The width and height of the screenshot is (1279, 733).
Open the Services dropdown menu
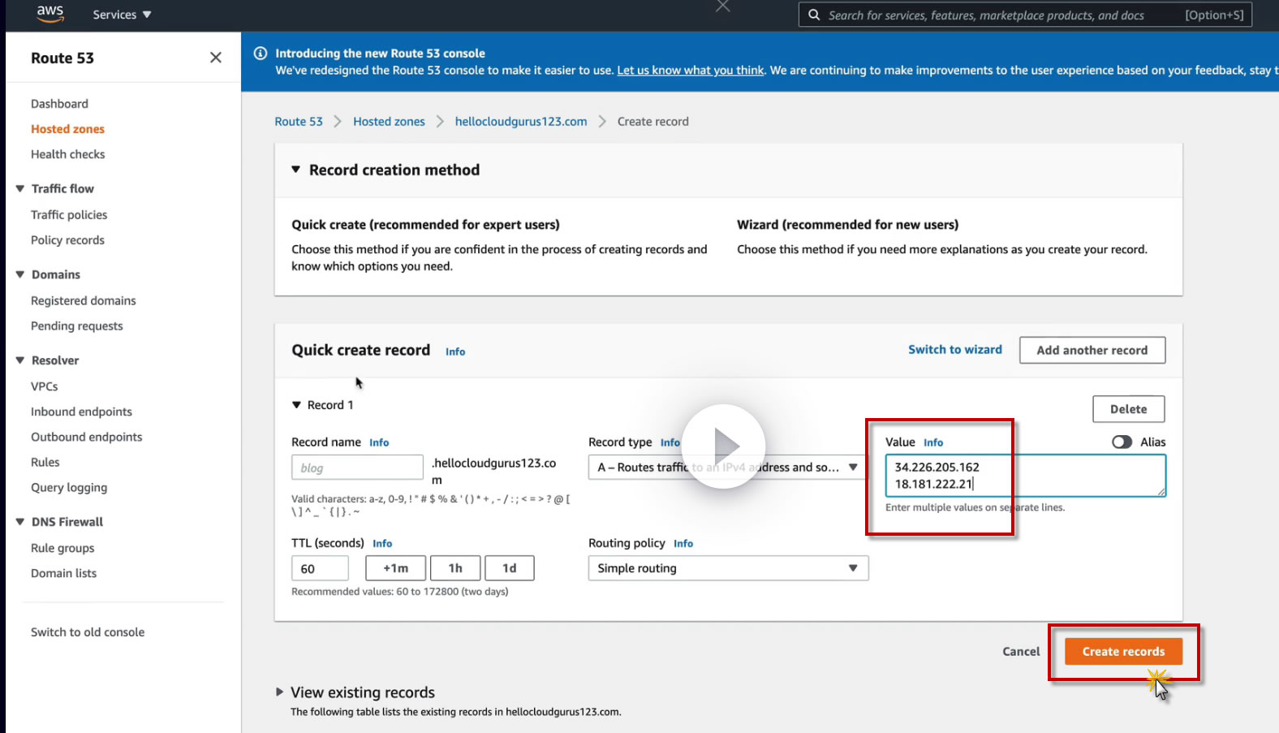(x=122, y=15)
